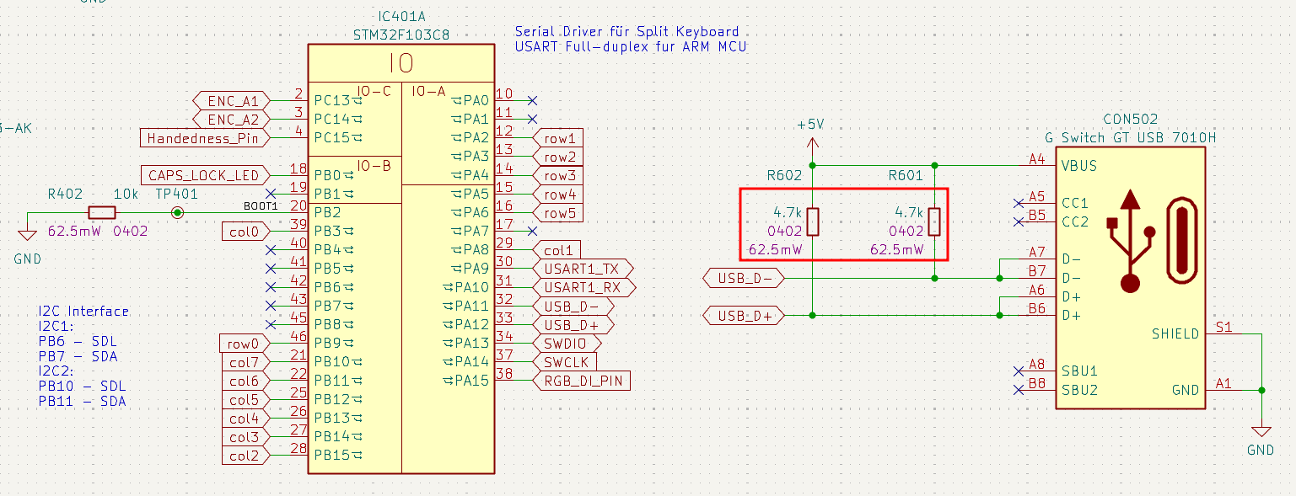Click the no-connect marker on CC1 pin A5
Viewport: 1296px width, 496px height.
pyautogui.click(x=1019, y=203)
